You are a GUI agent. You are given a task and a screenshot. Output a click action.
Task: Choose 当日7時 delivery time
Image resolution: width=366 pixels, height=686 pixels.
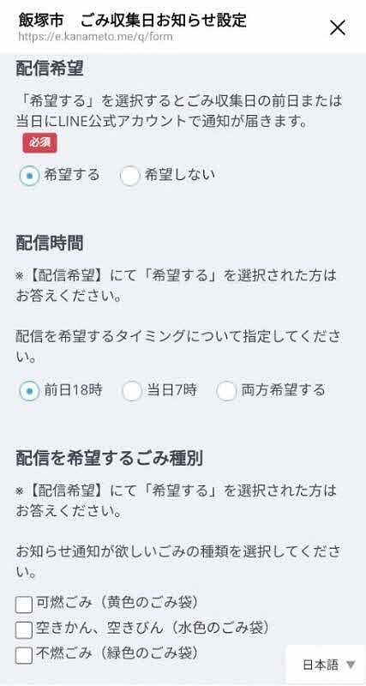[132, 391]
